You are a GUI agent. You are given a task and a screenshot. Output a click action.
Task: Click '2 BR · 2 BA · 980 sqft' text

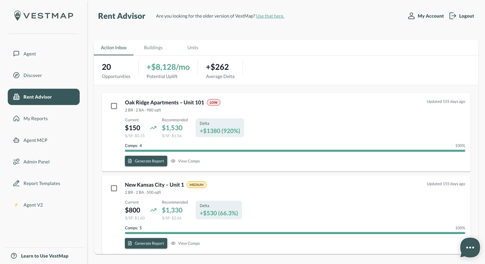[x=143, y=110]
